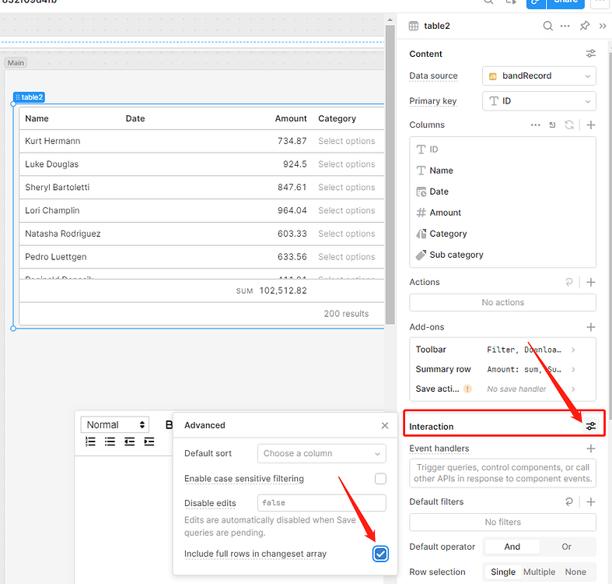This screenshot has width=612, height=584.
Task: Add a new column with plus icon
Action: 591,125
